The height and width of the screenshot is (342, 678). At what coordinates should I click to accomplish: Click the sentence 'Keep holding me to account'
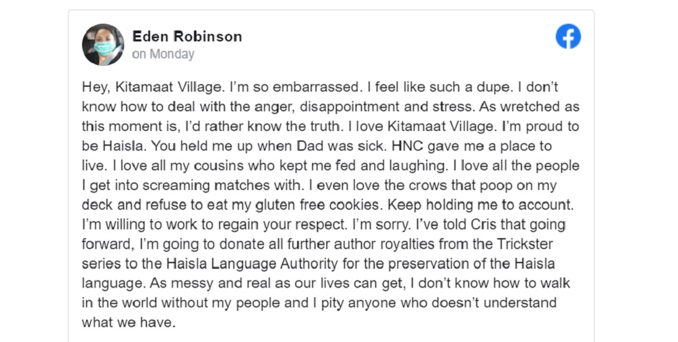tap(481, 204)
